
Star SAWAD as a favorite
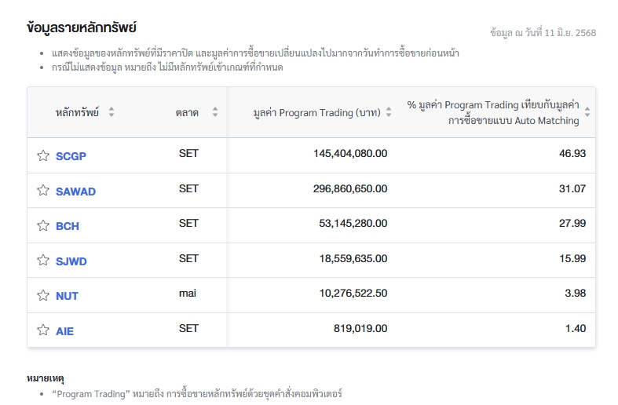click(43, 191)
